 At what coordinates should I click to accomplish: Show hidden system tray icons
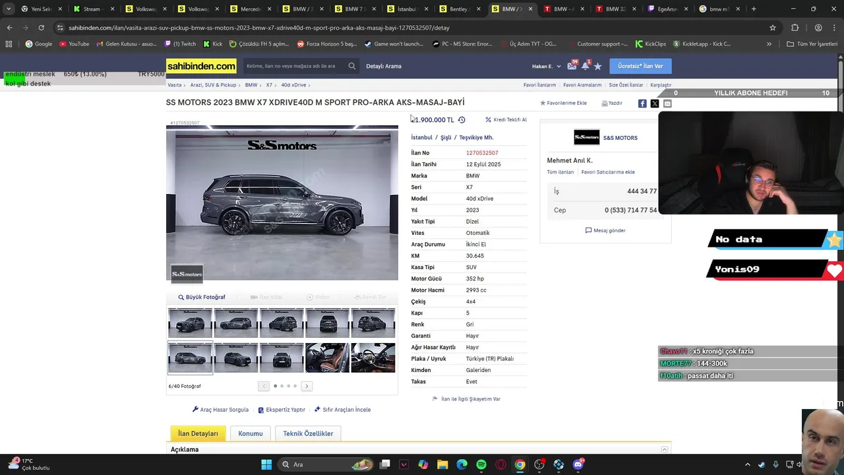tap(747, 464)
